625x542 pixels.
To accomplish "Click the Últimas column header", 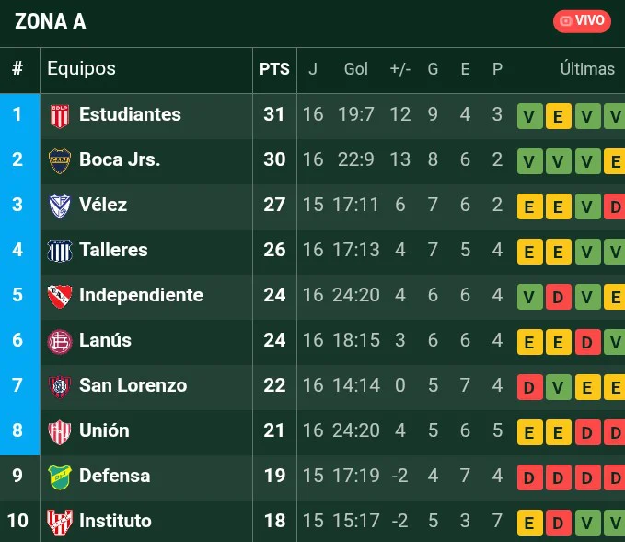I will coord(587,68).
